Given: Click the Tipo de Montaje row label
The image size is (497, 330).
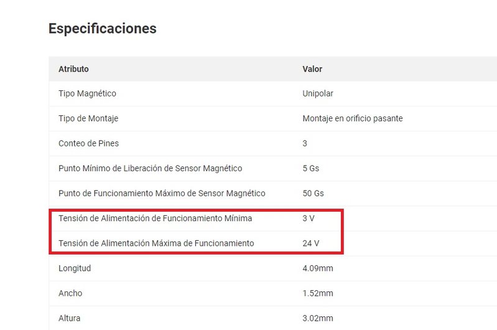Looking at the screenshot, I should (x=88, y=118).
